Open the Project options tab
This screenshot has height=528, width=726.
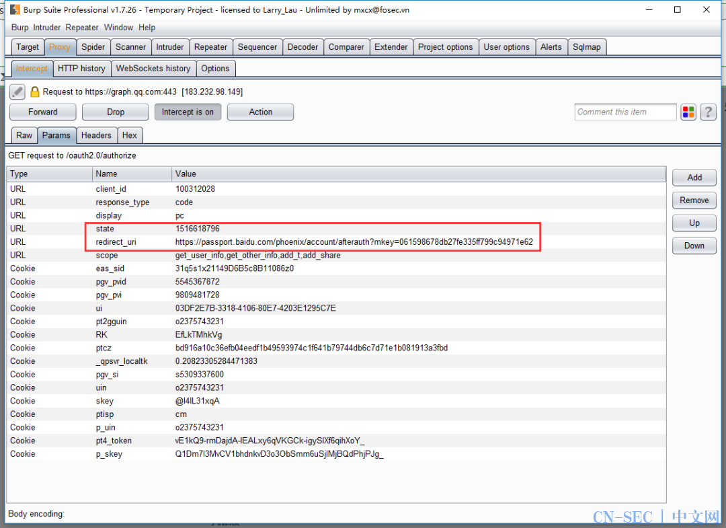pos(446,47)
